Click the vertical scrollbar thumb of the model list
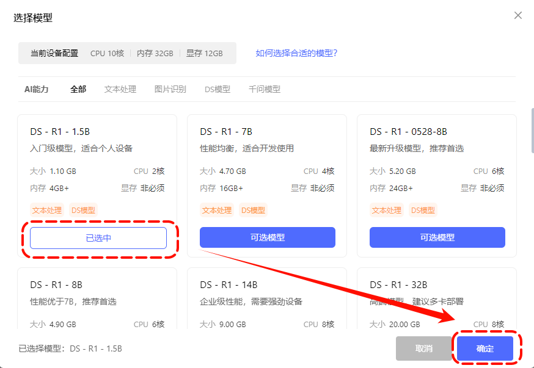 (x=532, y=131)
